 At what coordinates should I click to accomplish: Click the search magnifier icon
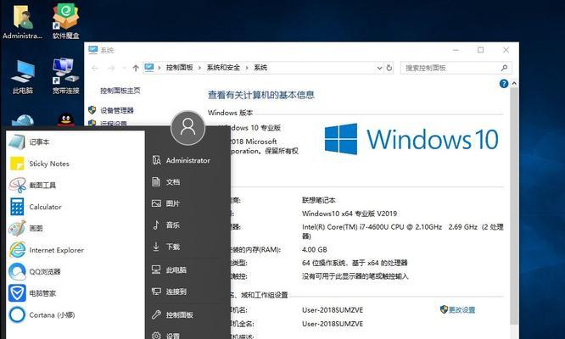tap(504, 68)
